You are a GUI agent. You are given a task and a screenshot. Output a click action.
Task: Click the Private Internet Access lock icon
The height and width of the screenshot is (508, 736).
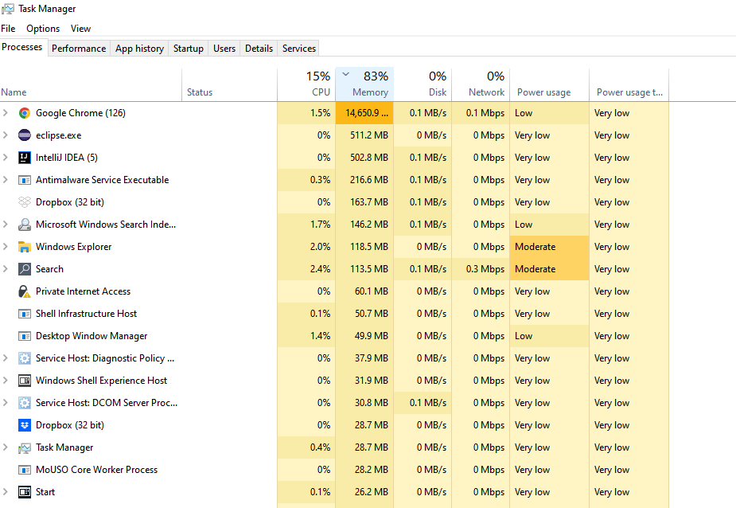24,291
